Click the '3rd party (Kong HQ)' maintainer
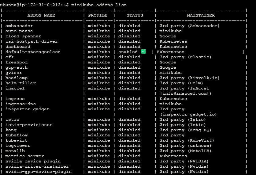This screenshot has width=256, height=175. coord(185,130)
